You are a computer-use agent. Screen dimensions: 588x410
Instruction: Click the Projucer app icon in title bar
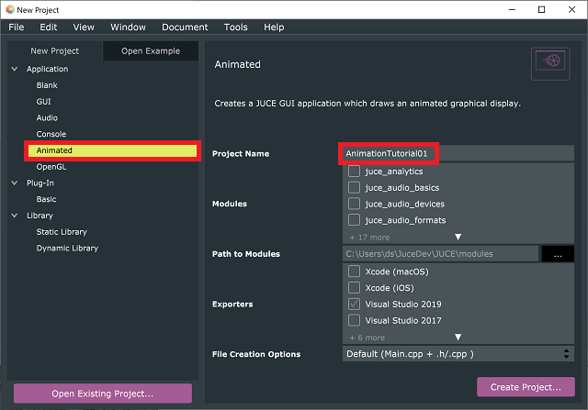(x=10, y=10)
